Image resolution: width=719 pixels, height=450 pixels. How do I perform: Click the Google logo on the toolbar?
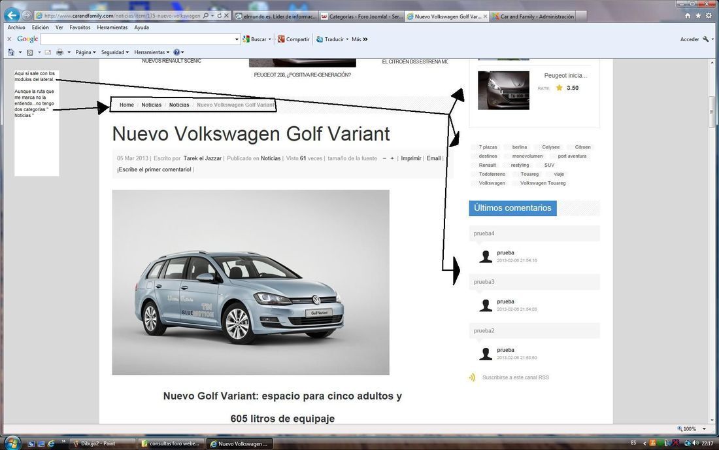pos(27,39)
